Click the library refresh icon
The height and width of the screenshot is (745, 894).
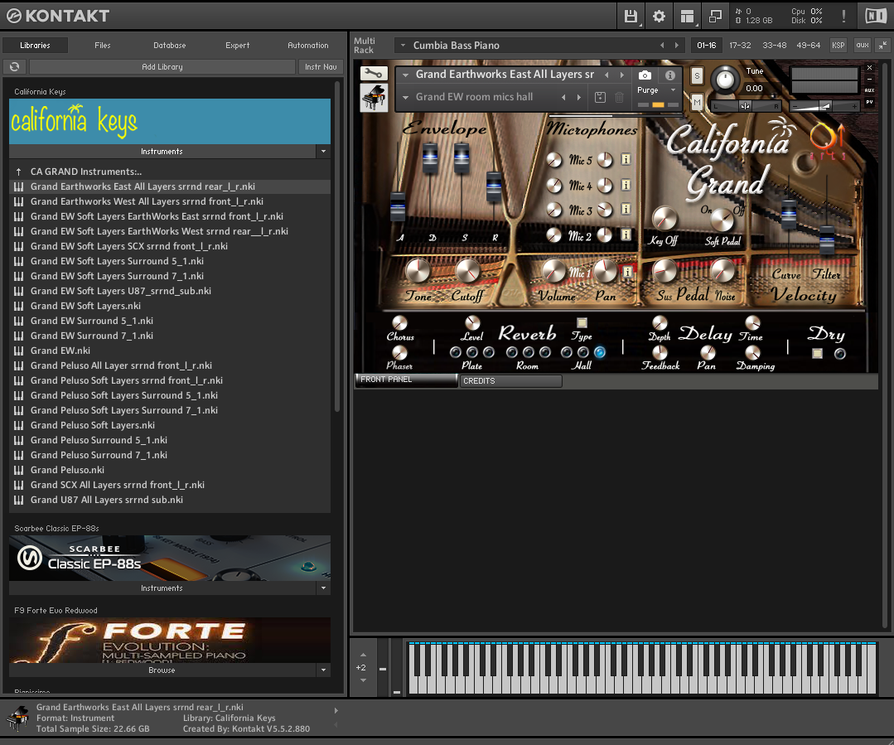tap(14, 67)
